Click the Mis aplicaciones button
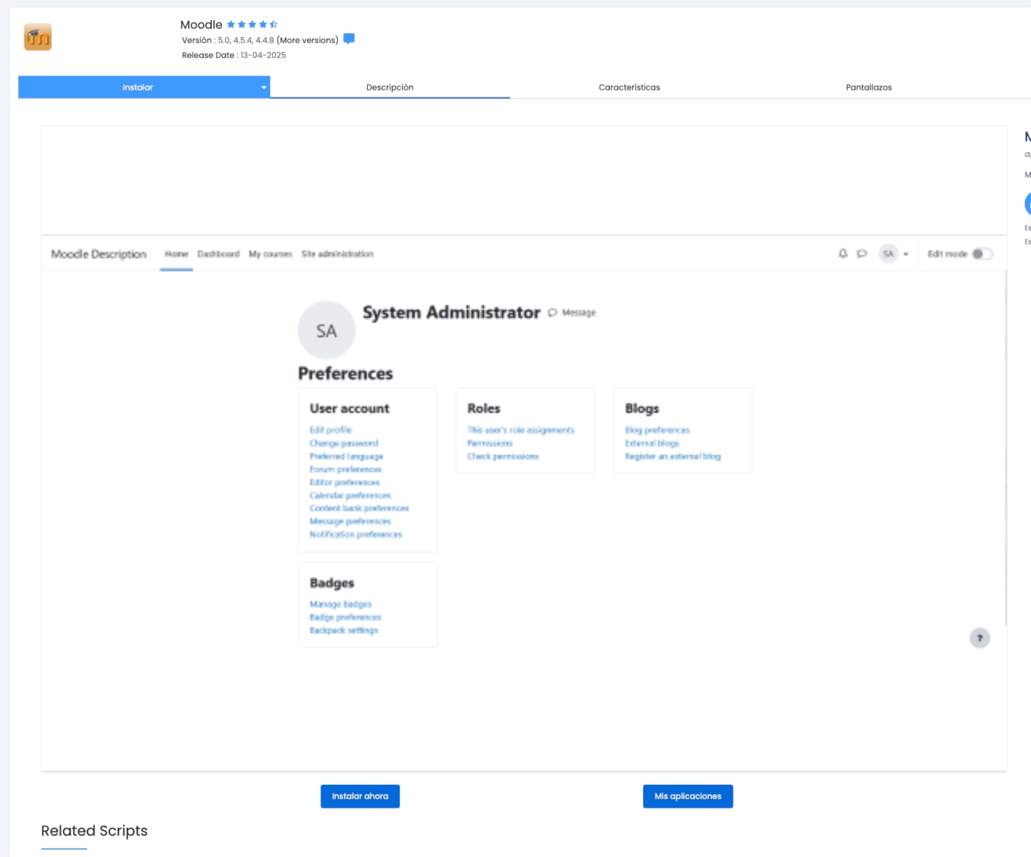 pos(688,796)
